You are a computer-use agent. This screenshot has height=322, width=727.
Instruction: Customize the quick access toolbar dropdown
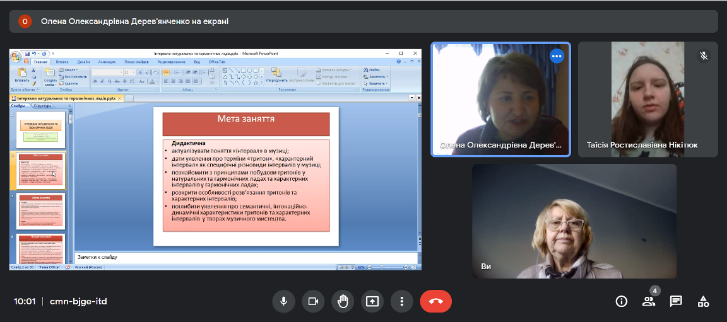pyautogui.click(x=53, y=54)
